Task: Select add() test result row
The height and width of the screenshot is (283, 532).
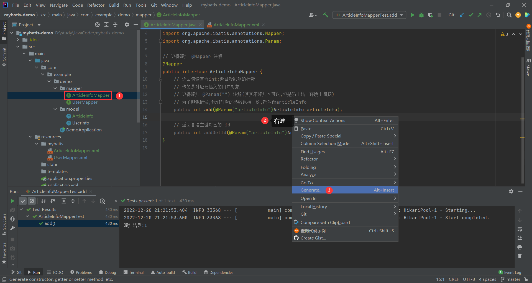Action: pos(68,223)
